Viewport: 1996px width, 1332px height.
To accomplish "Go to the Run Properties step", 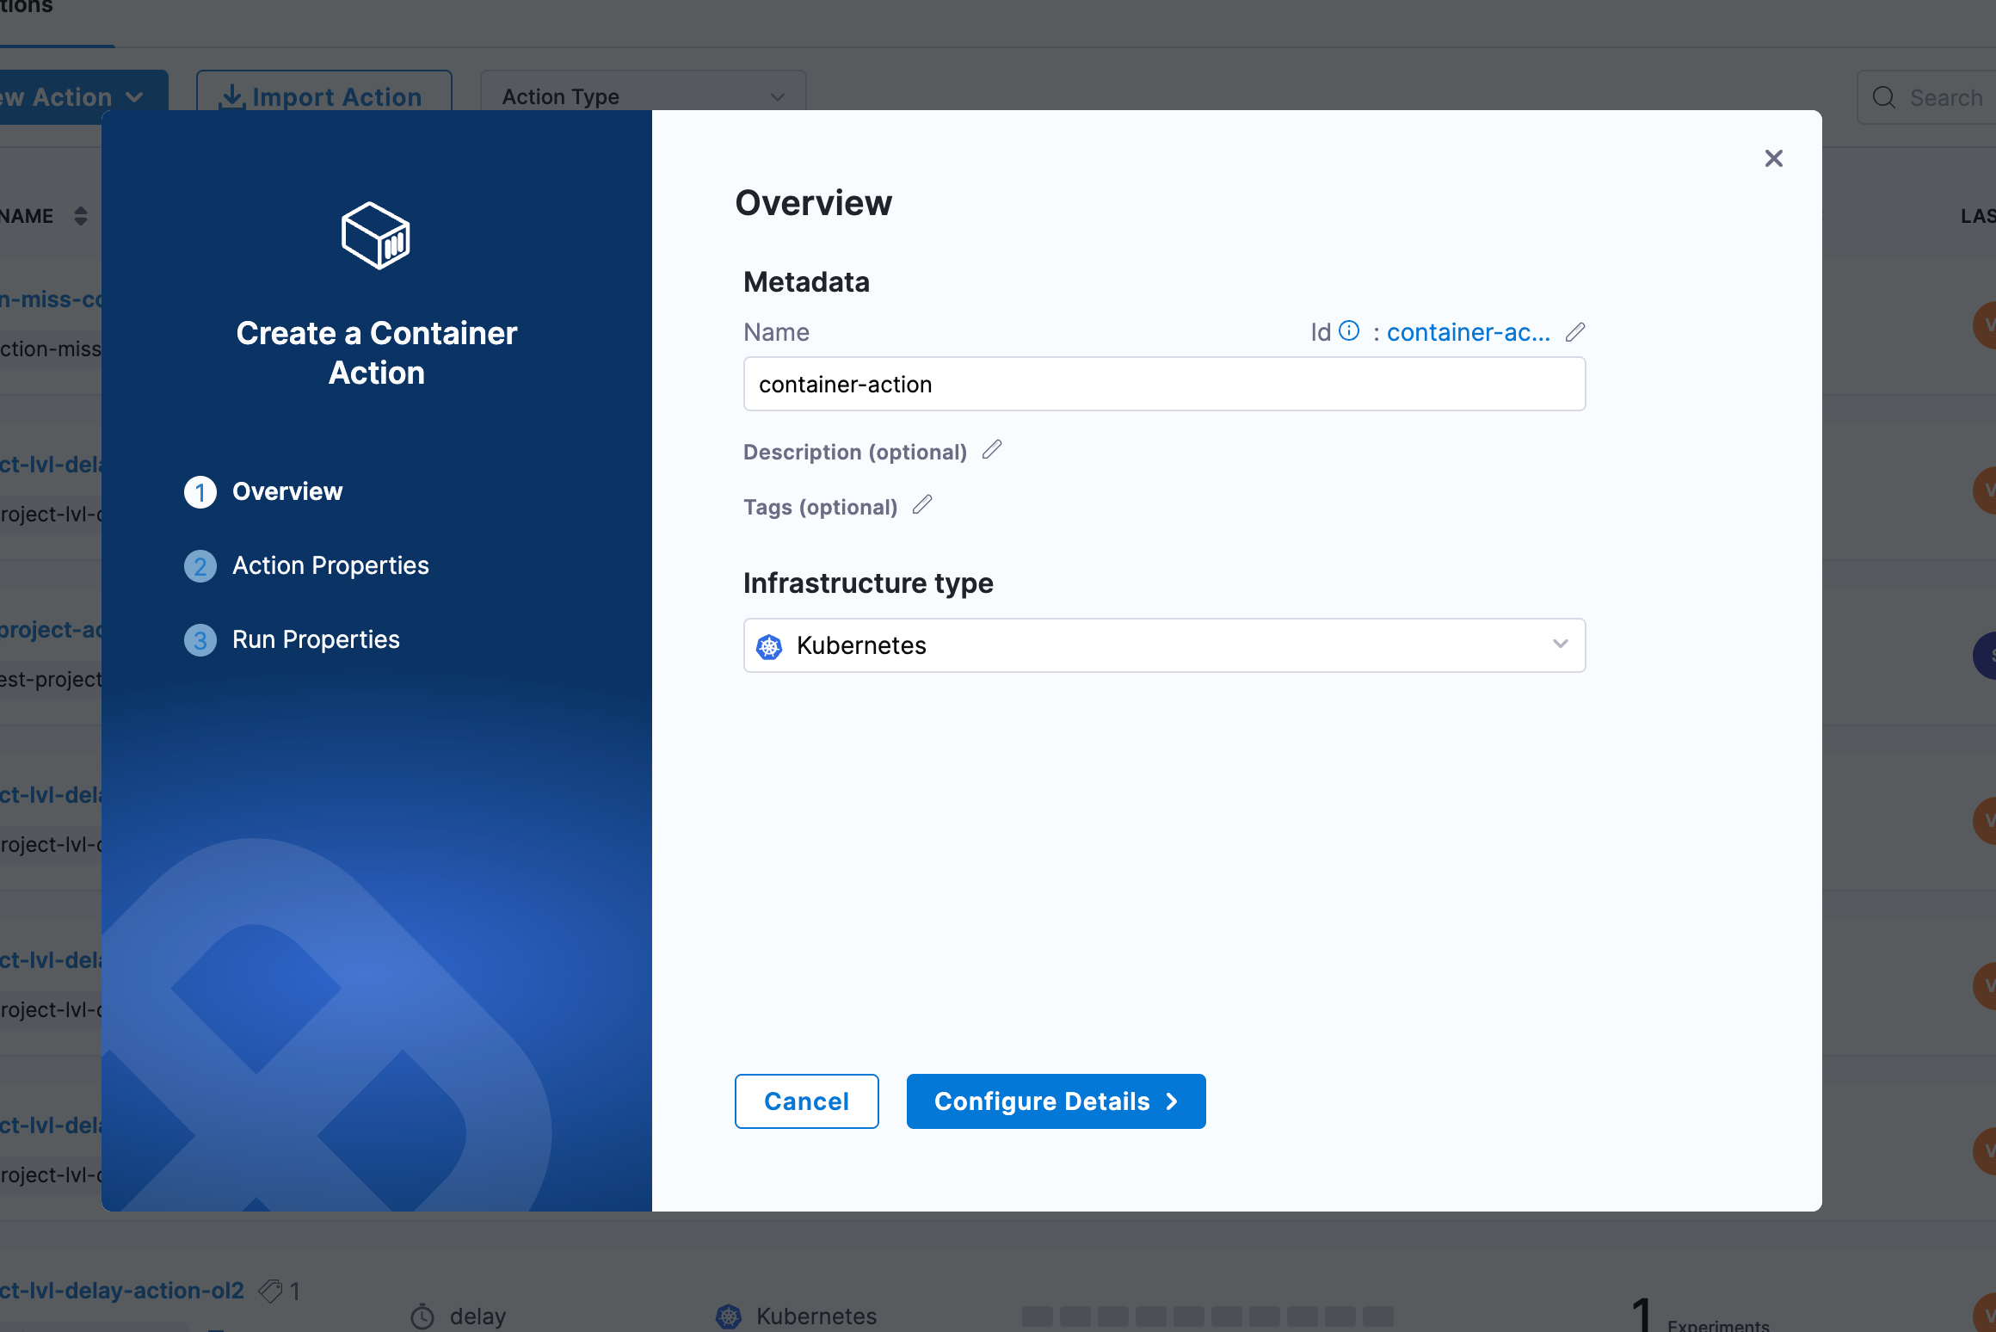I will click(316, 639).
